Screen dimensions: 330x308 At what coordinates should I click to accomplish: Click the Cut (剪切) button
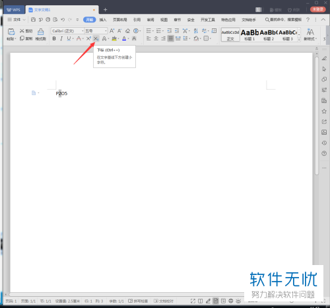[26, 31]
